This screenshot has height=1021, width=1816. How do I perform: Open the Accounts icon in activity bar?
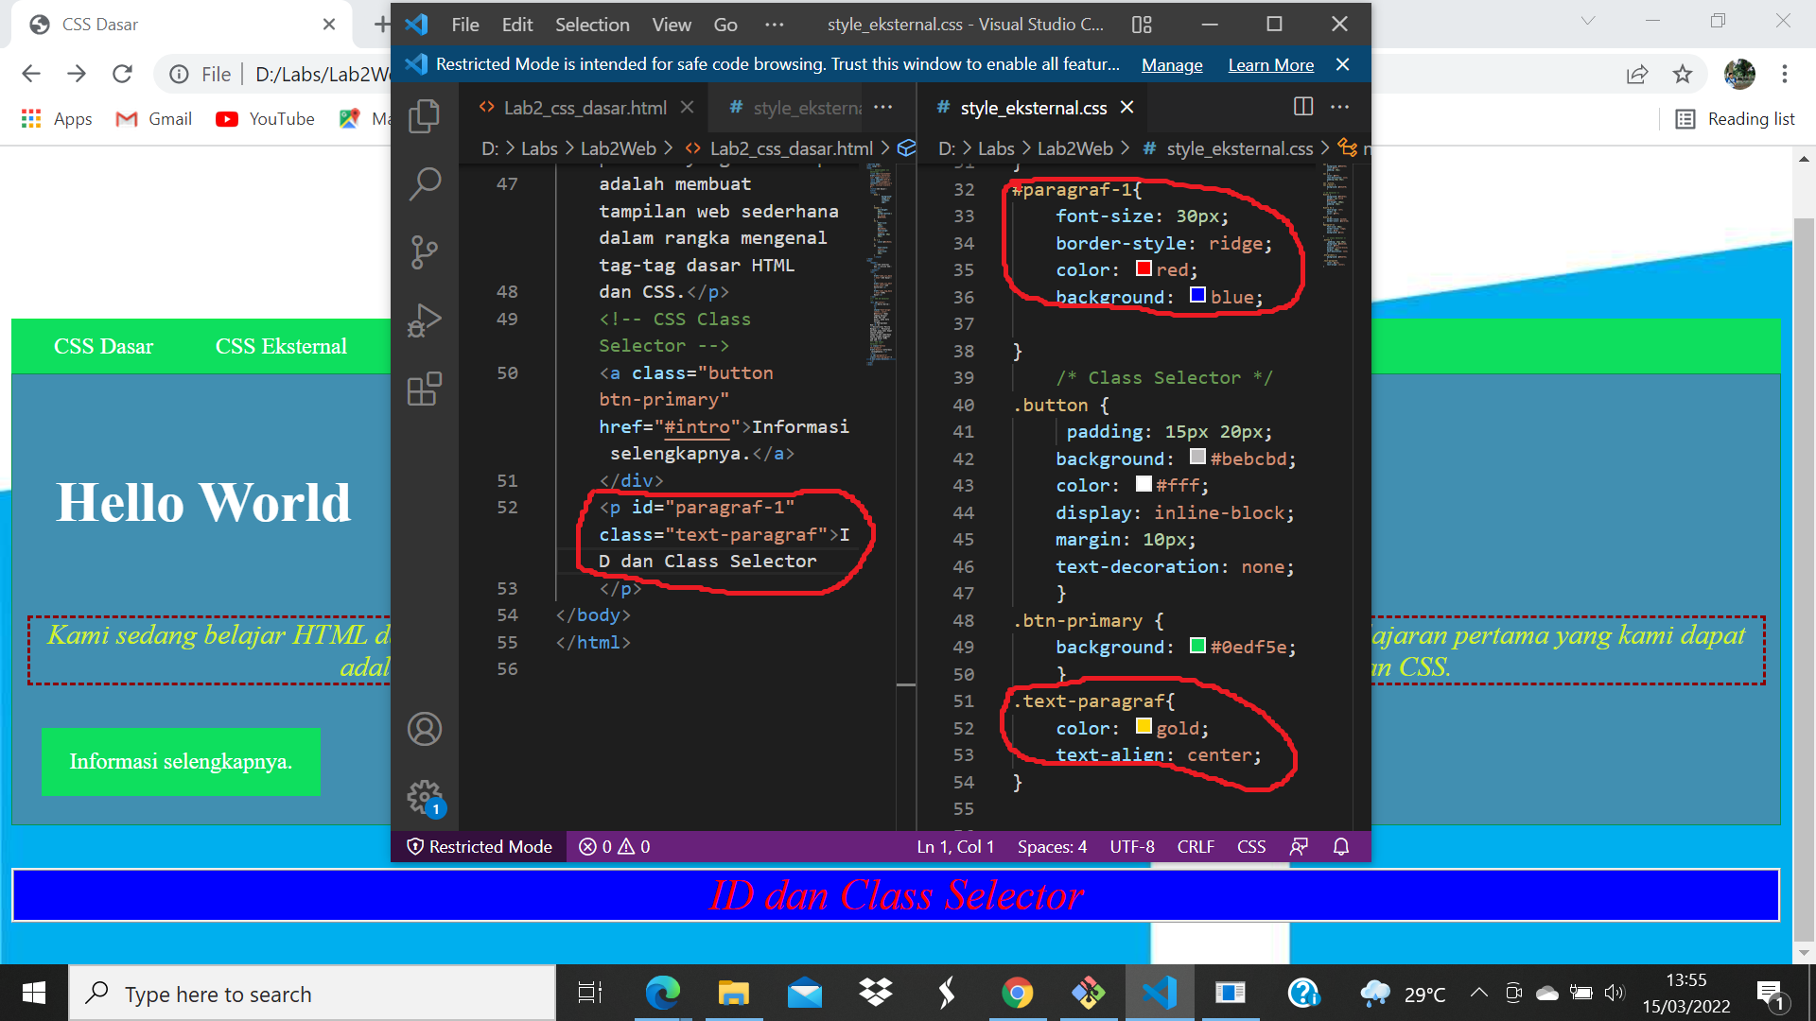point(425,729)
